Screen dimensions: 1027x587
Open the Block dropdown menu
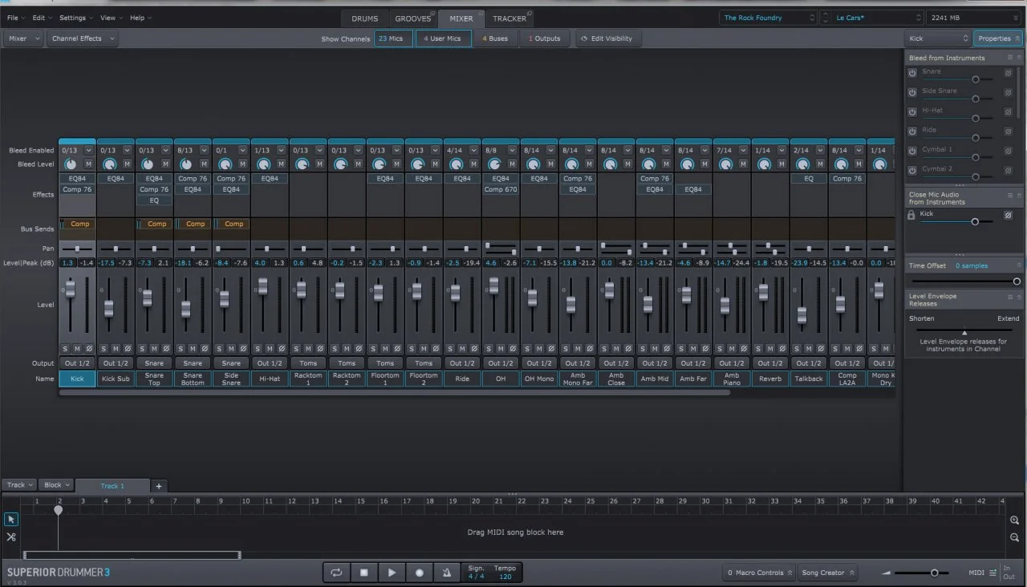(56, 485)
